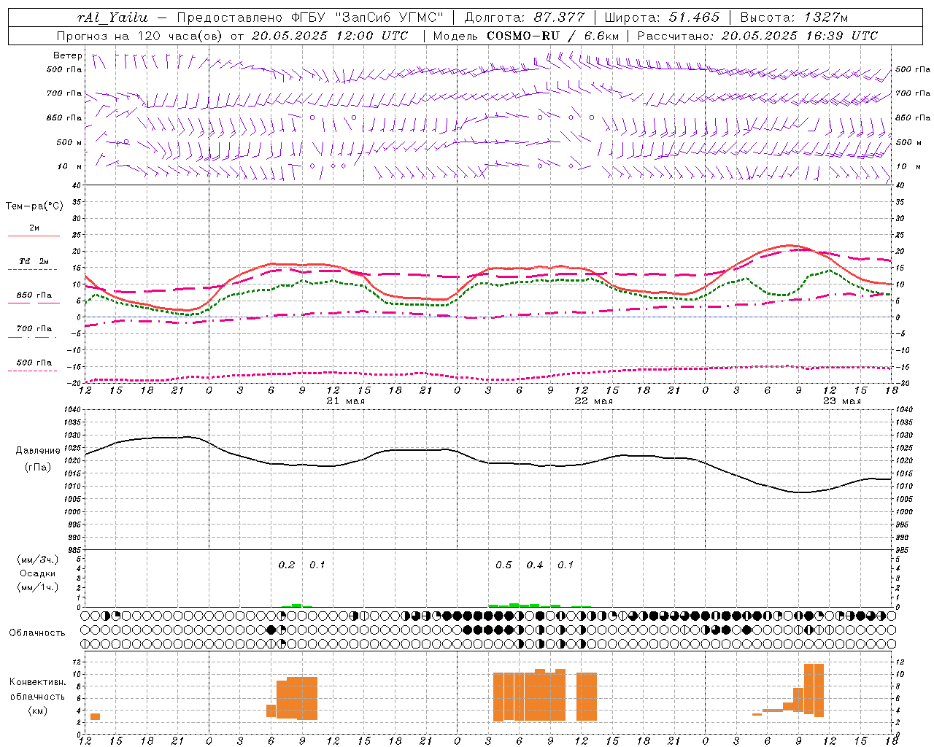Screen dimensions: 934x747
Task: Click the Осадки panel label
Action: click(x=38, y=573)
